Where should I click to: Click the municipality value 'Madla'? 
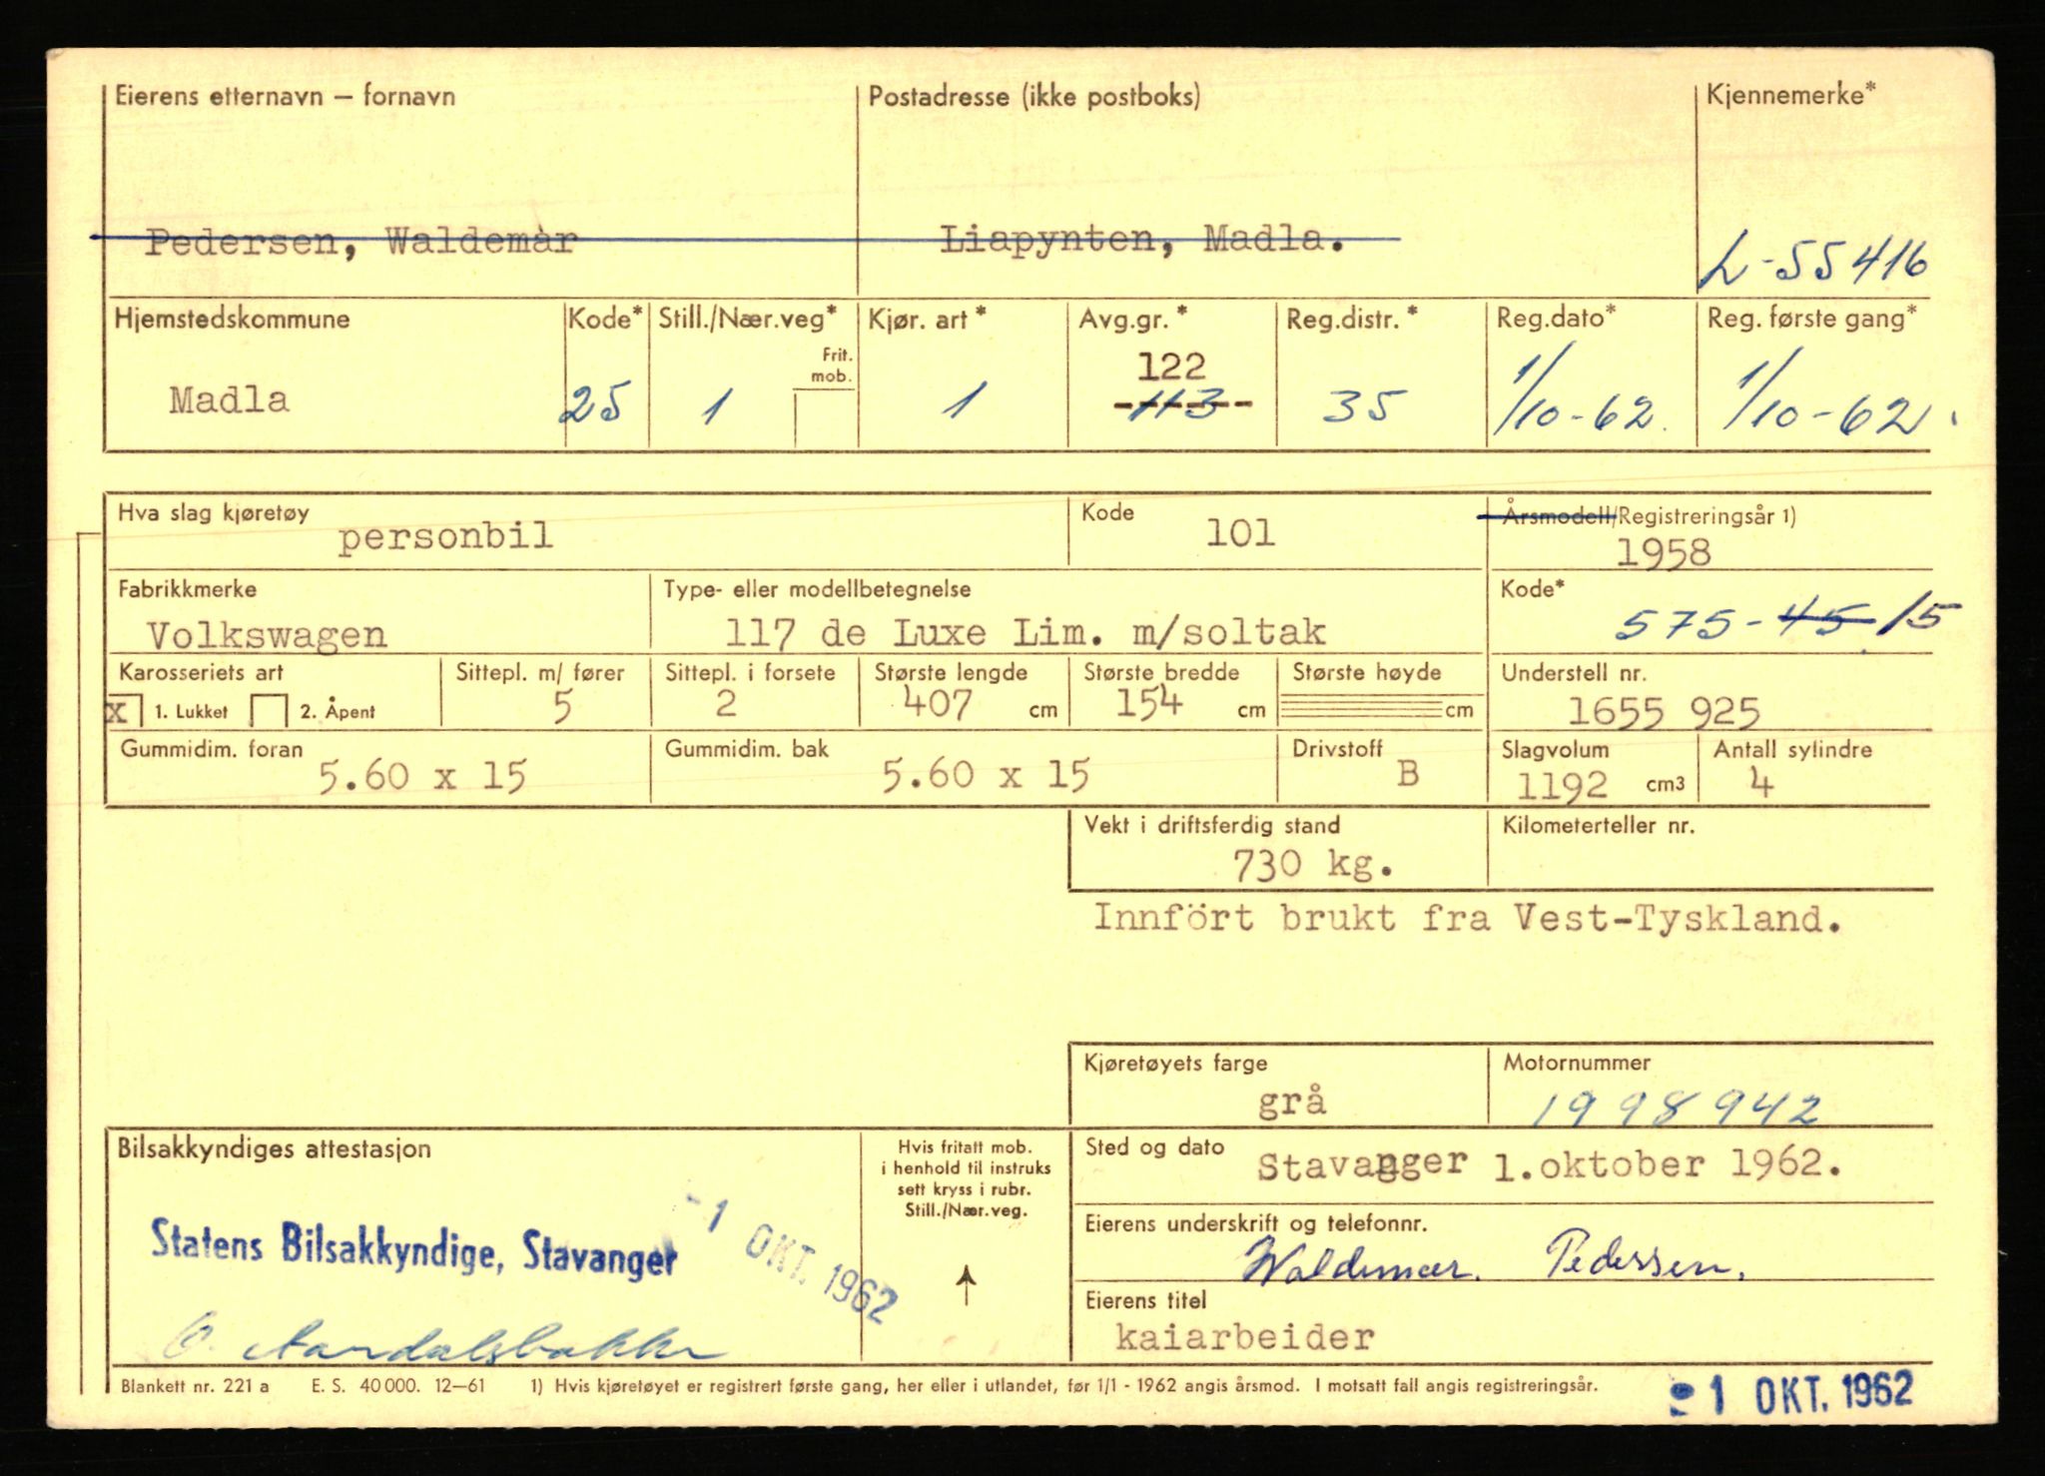coord(229,400)
